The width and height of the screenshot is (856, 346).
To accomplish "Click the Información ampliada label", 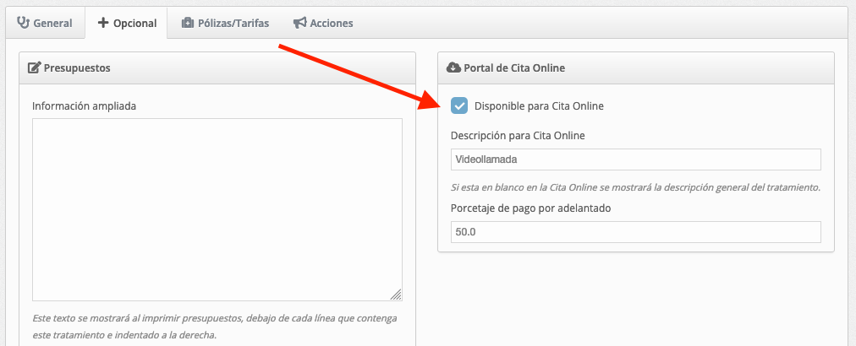I will click(84, 105).
